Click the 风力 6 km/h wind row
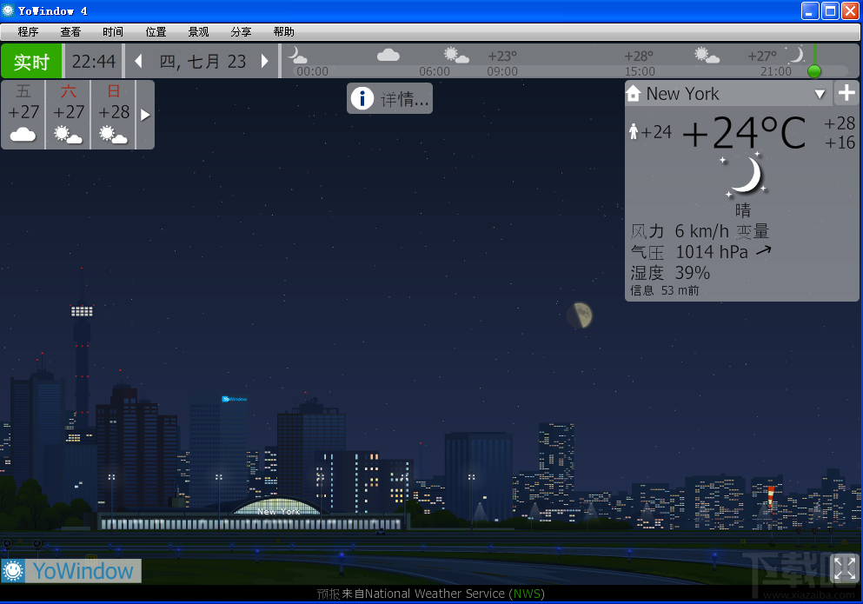 (x=700, y=231)
